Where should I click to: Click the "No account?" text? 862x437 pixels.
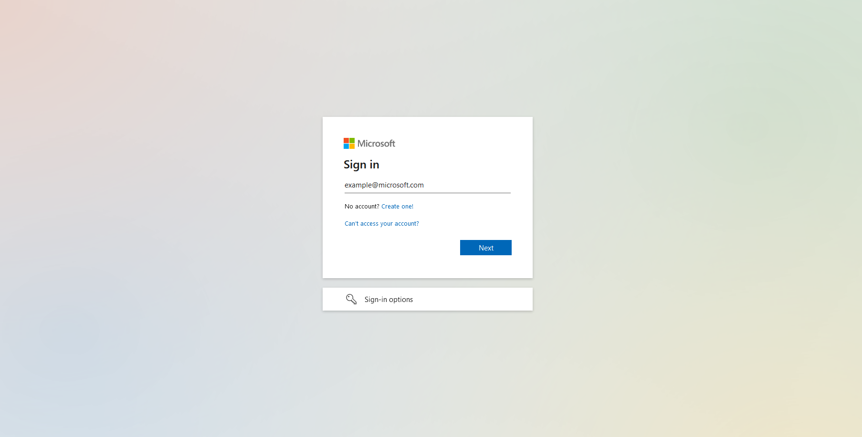pyautogui.click(x=362, y=207)
